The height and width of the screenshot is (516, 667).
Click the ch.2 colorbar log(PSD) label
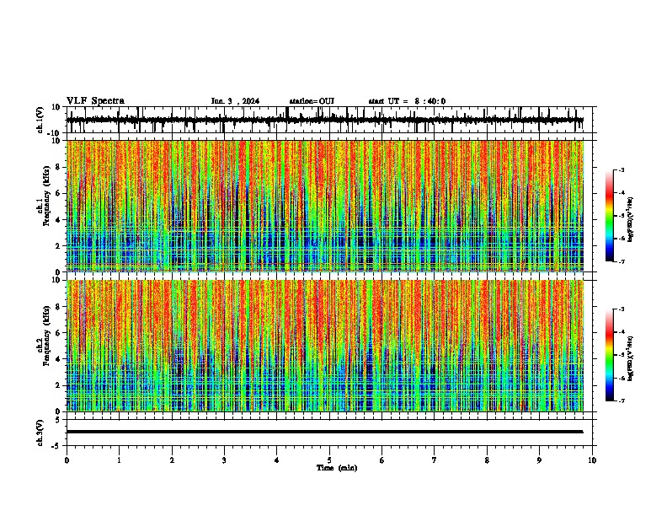(x=630, y=358)
